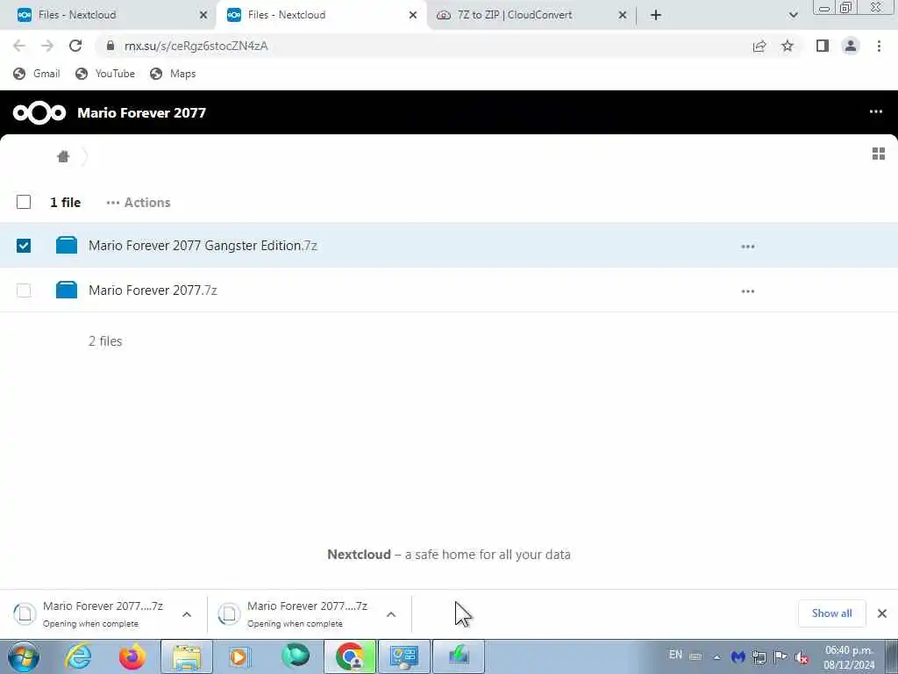Screen dimensions: 898x674
Task: Tick the select-all files checkbox
Action: 24,202
